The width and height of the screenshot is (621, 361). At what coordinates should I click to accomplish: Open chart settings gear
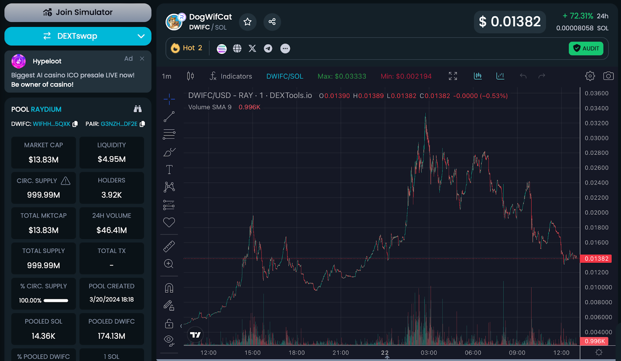[x=590, y=76]
